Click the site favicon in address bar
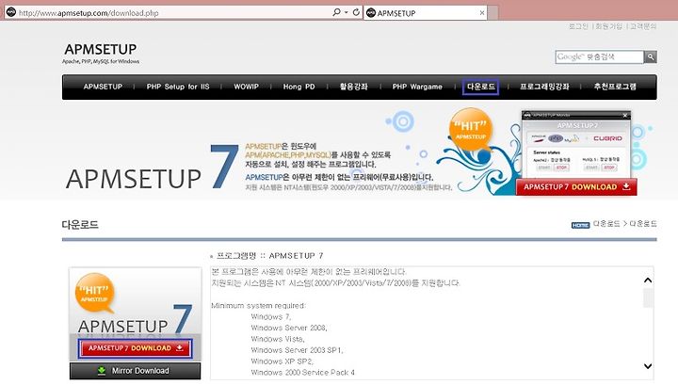The width and height of the screenshot is (678, 385). point(10,12)
